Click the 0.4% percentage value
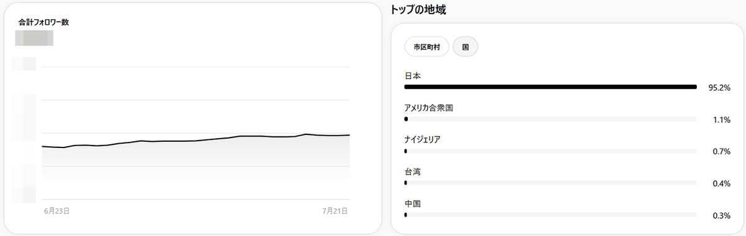Image resolution: width=746 pixels, height=236 pixels. [721, 184]
